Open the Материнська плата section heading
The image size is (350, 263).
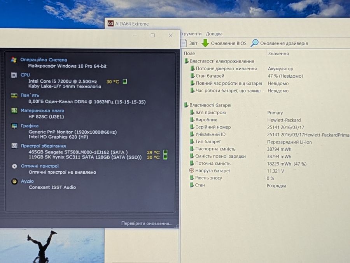[x=42, y=110]
